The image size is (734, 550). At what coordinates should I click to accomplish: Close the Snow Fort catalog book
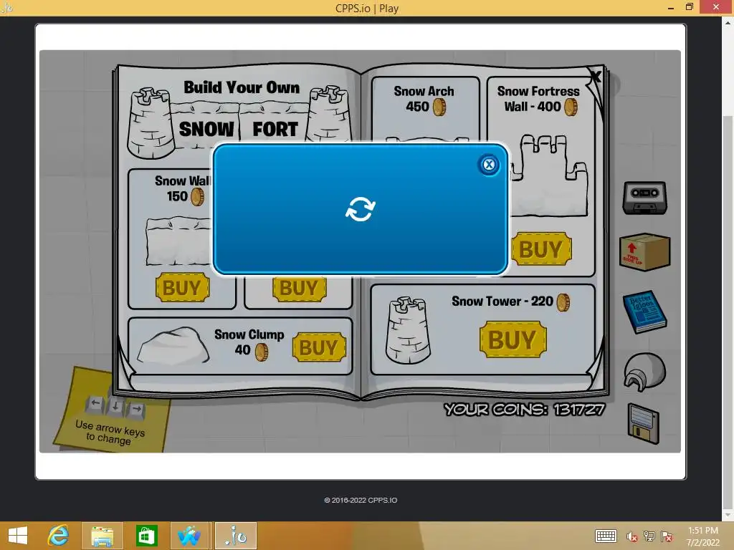[596, 76]
